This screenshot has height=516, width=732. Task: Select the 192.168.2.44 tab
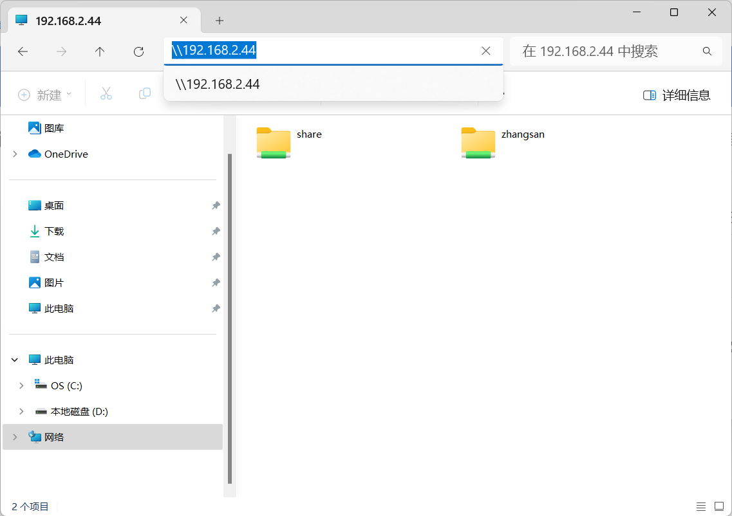click(97, 21)
